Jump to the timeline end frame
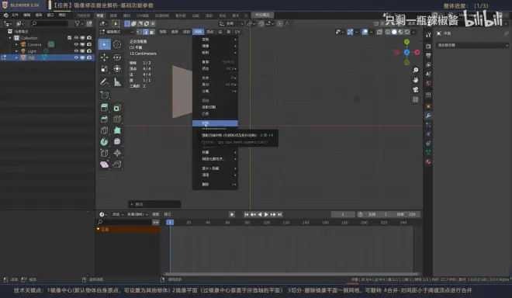This screenshot has height=298, width=512. (280, 214)
